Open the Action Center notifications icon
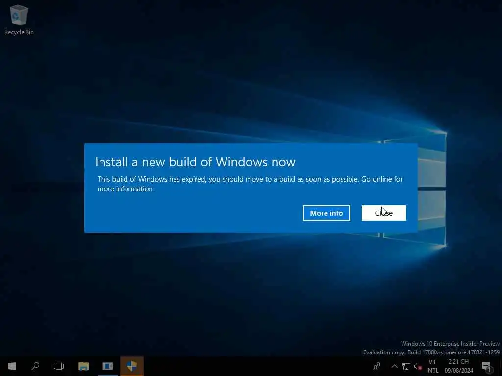 [x=486, y=366]
